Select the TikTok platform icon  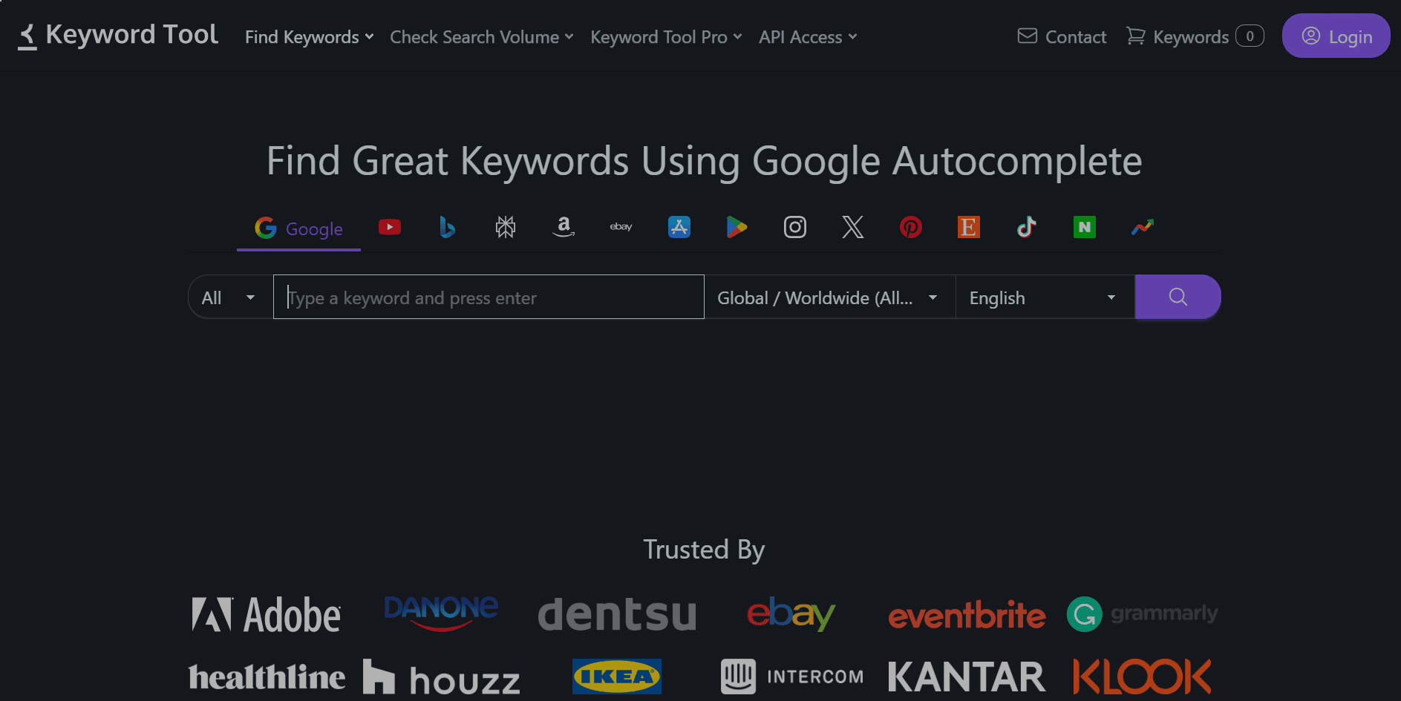[1026, 227]
